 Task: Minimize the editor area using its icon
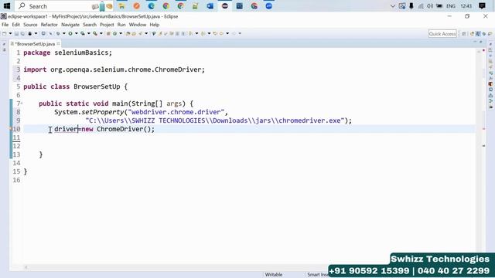pyautogui.click(x=475, y=42)
